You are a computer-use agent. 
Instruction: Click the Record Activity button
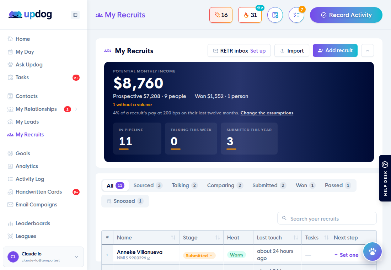[x=346, y=15]
